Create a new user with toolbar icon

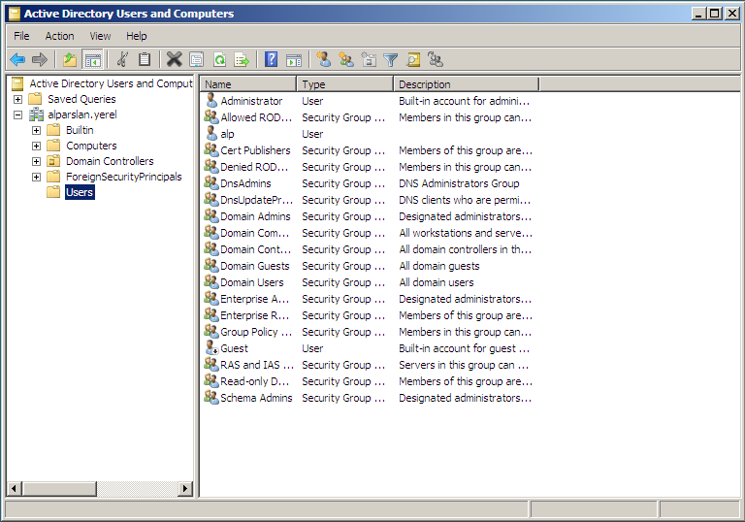click(324, 59)
